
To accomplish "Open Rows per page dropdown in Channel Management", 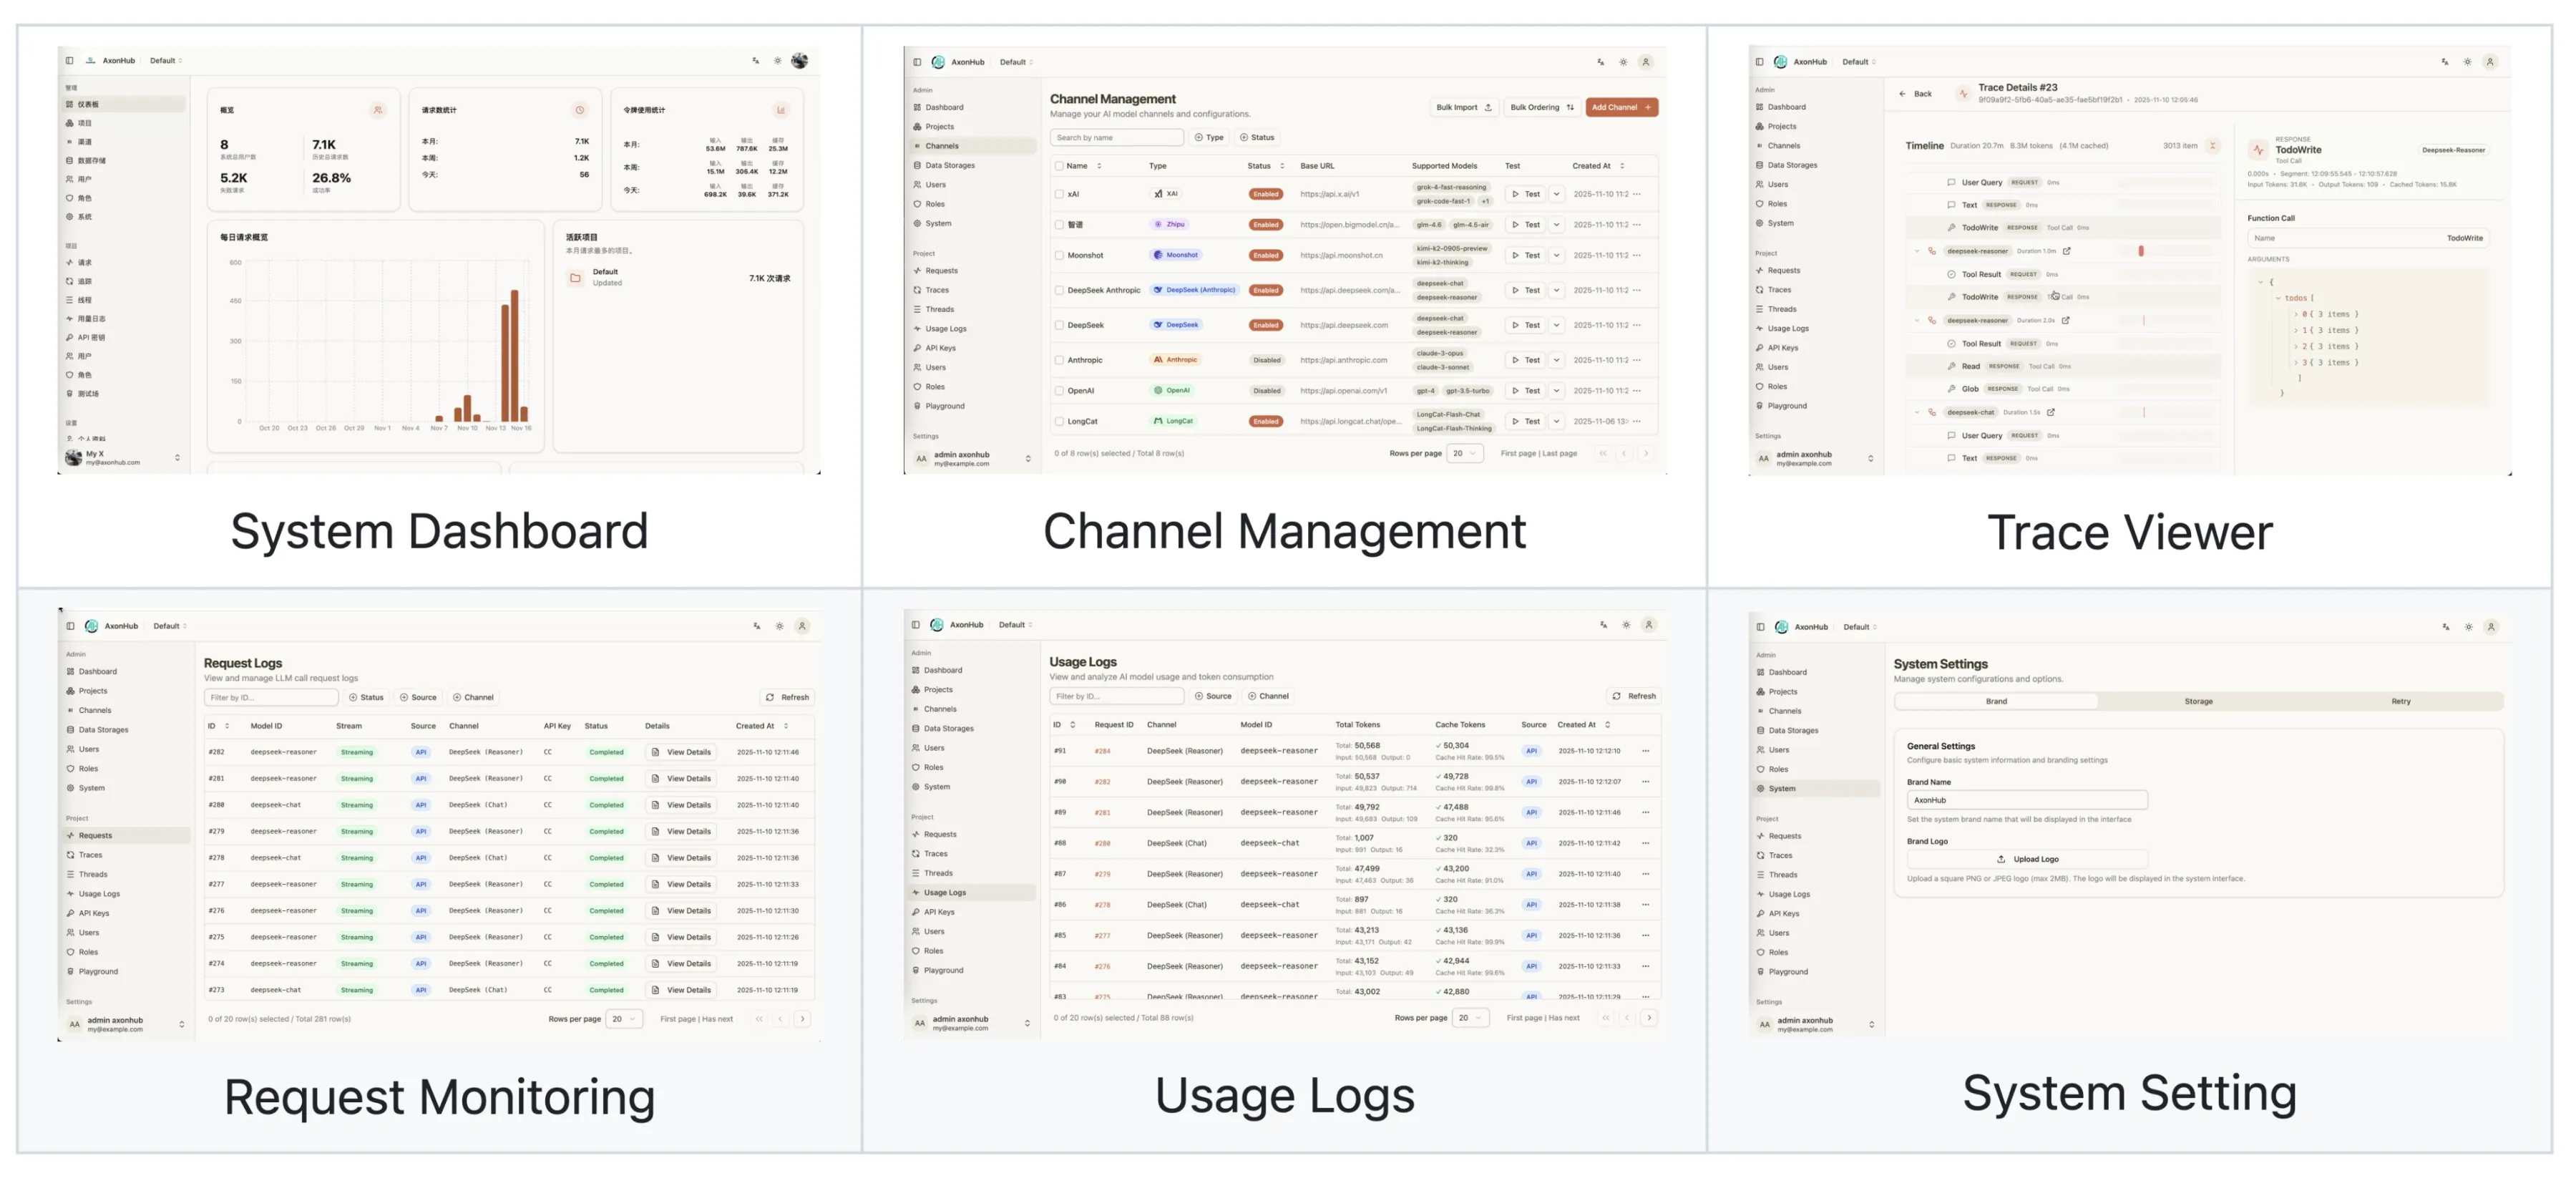I will click(x=1464, y=453).
